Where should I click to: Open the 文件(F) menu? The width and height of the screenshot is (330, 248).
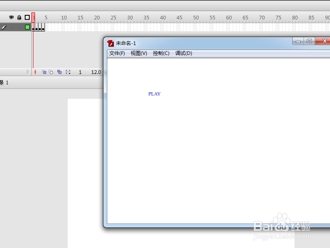point(117,53)
